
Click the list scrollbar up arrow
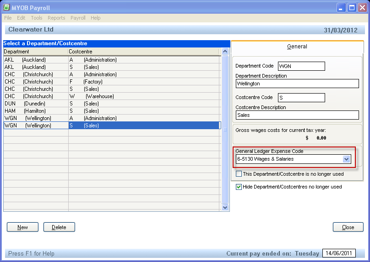tap(225, 51)
